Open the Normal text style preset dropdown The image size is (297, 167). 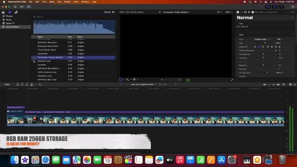click(265, 18)
